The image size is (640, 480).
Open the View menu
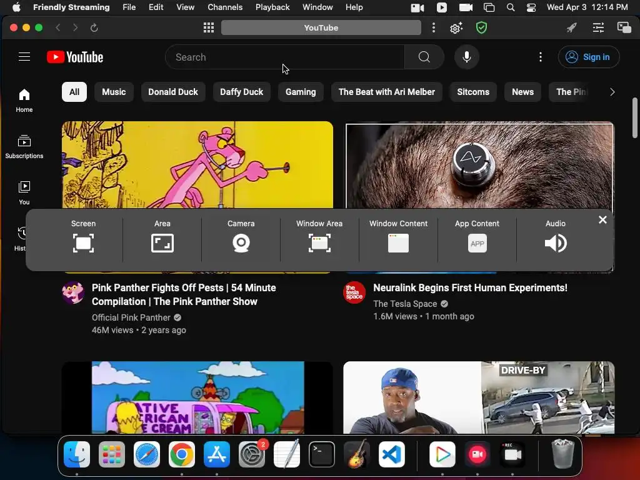coord(185,7)
